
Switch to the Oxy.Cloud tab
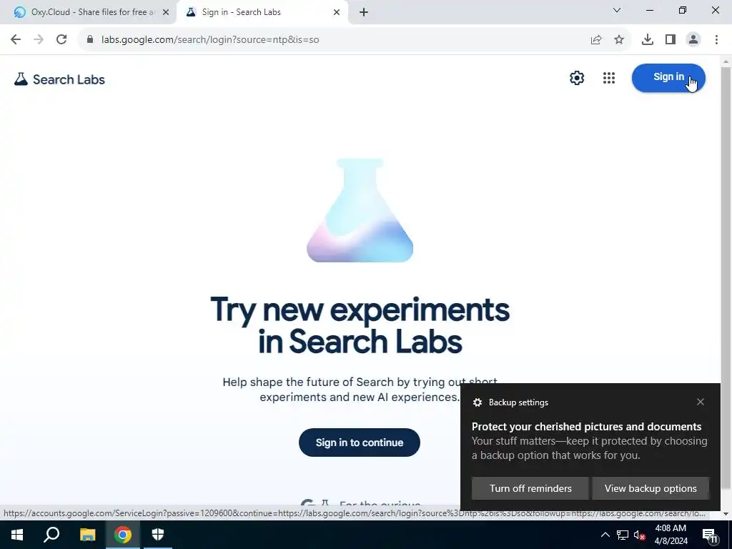point(88,12)
